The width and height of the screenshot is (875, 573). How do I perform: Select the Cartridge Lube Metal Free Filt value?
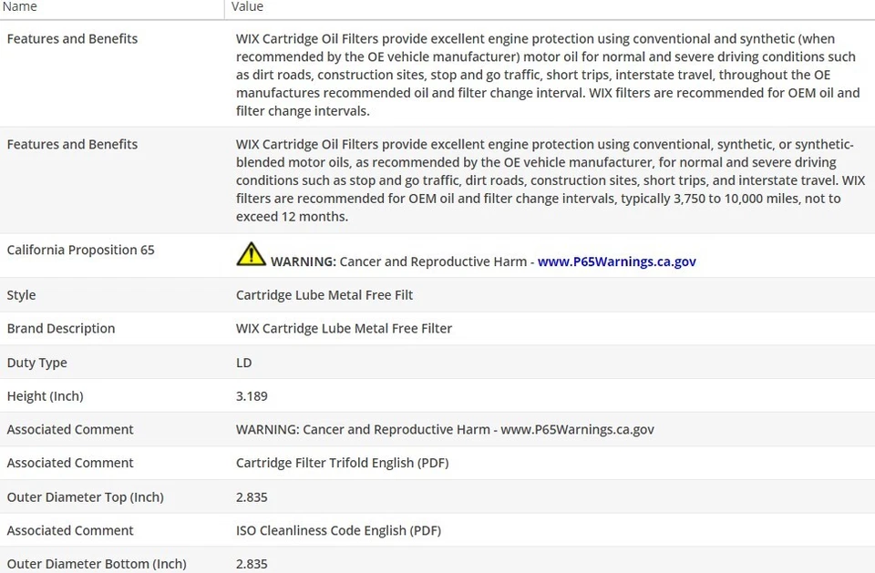324,295
